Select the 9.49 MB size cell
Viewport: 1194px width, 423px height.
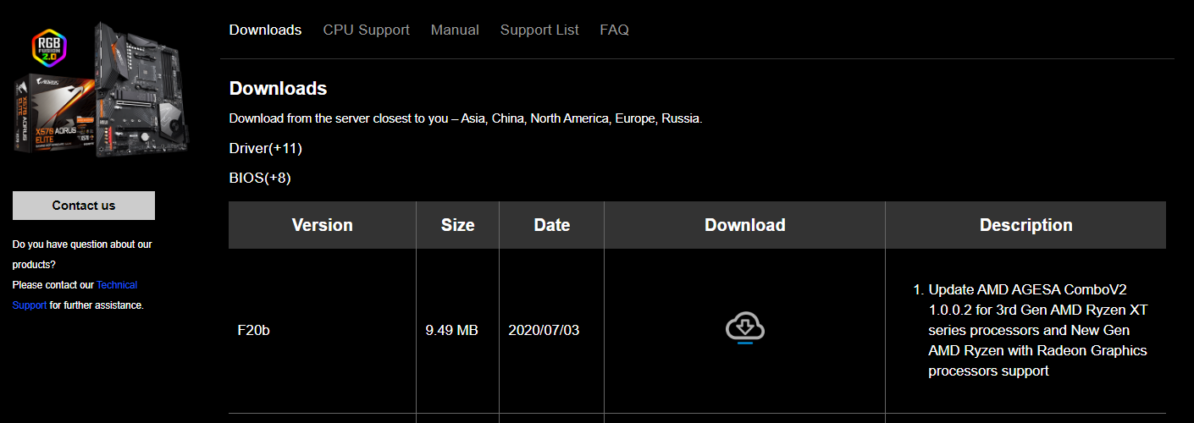[458, 330]
